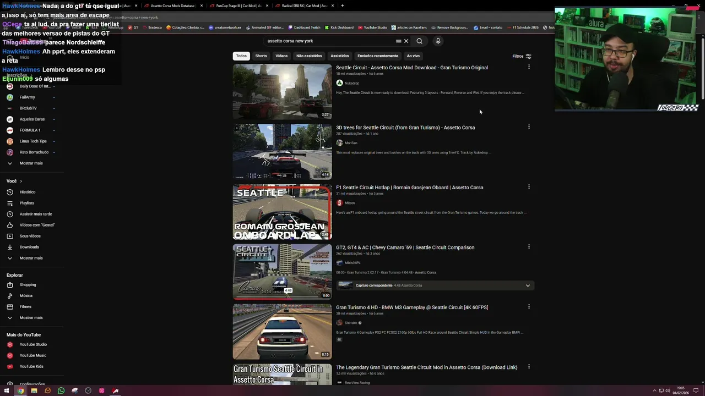
Task: Open Seattle Circuit Mod Download video thumbnail
Action: (x=282, y=92)
